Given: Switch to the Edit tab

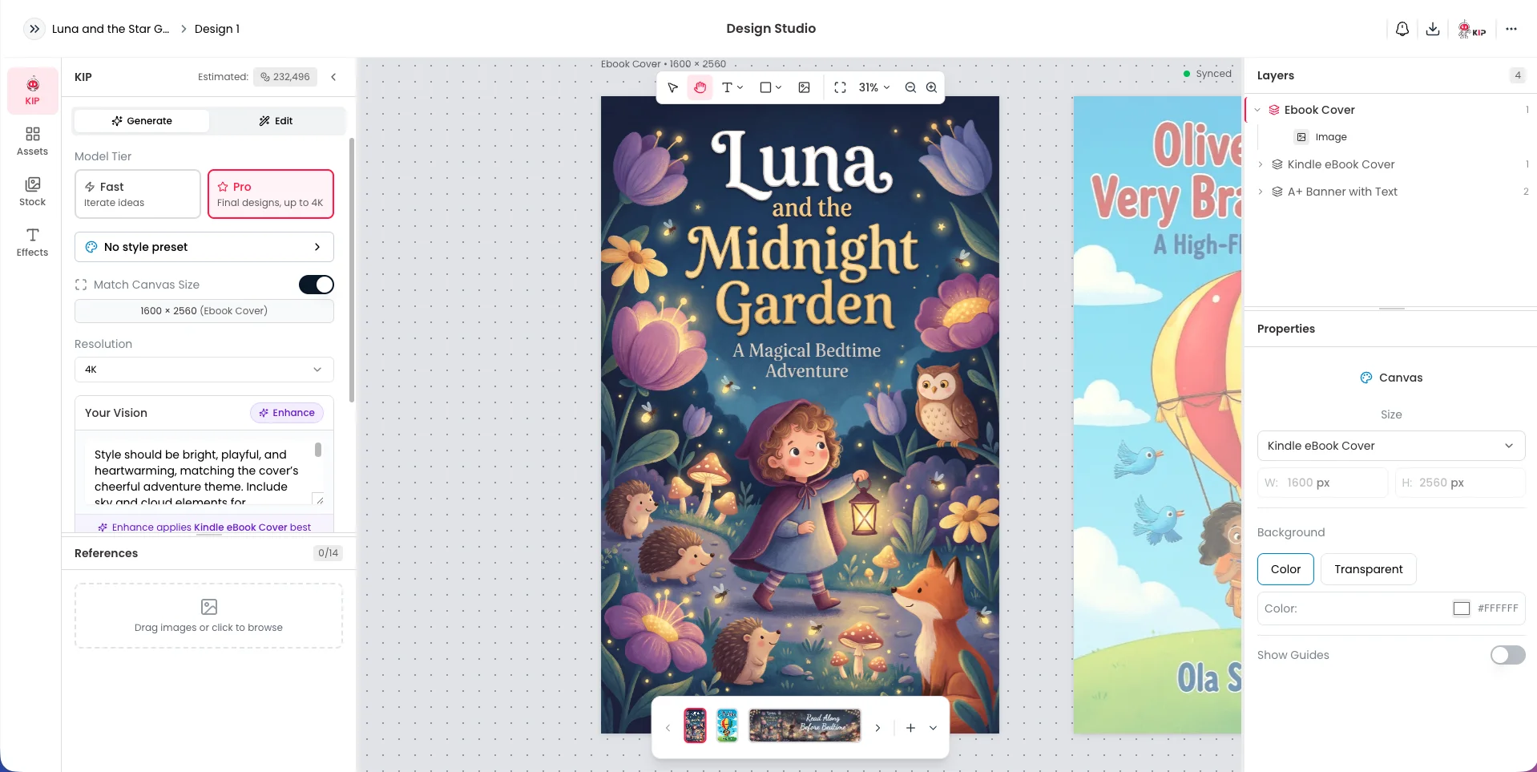Looking at the screenshot, I should (x=276, y=121).
